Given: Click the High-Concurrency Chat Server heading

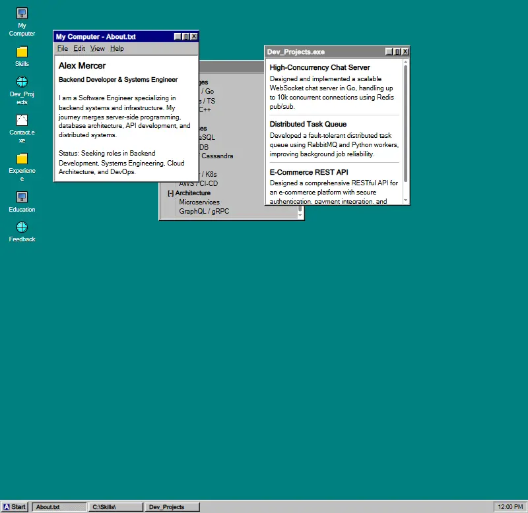Looking at the screenshot, I should (319, 68).
